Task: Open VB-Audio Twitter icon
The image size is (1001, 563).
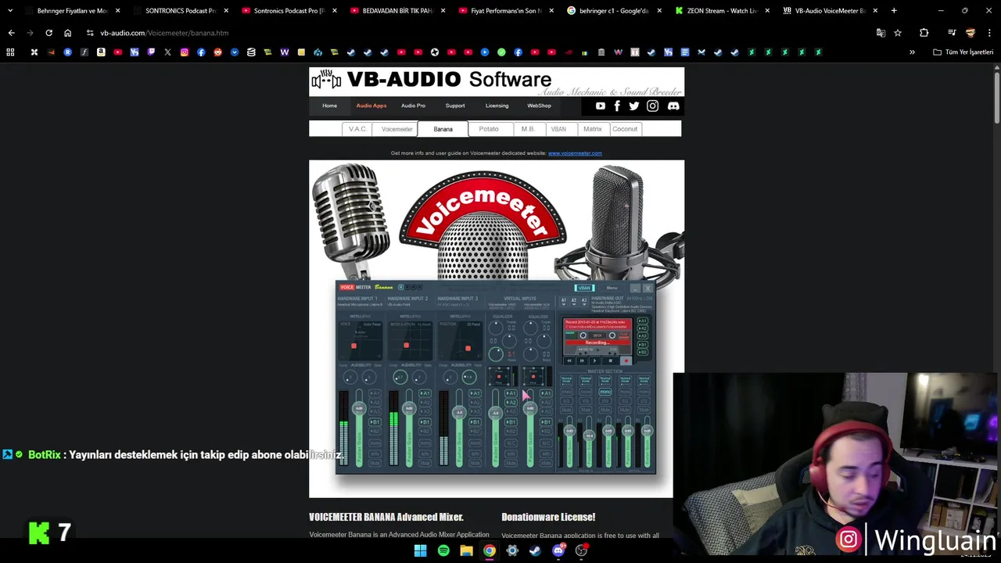Action: tap(634, 106)
